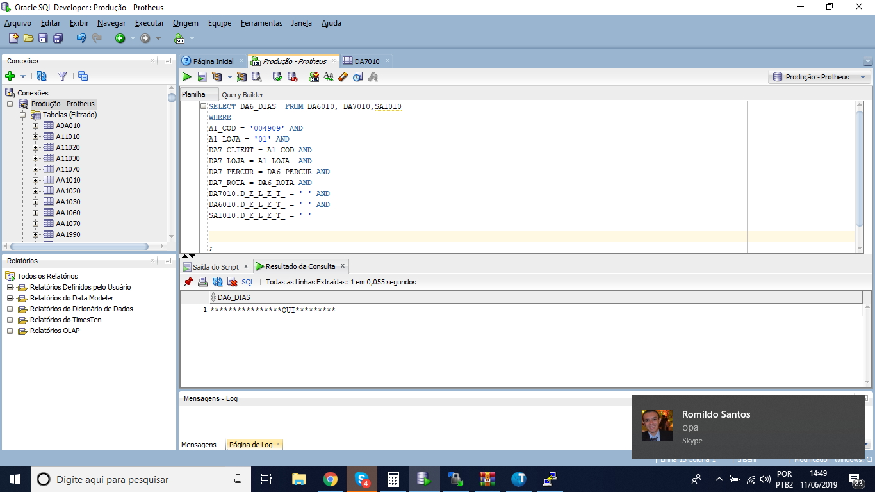Select the A11070 table in the tree
Screen dimensions: 875x492
click(68, 169)
